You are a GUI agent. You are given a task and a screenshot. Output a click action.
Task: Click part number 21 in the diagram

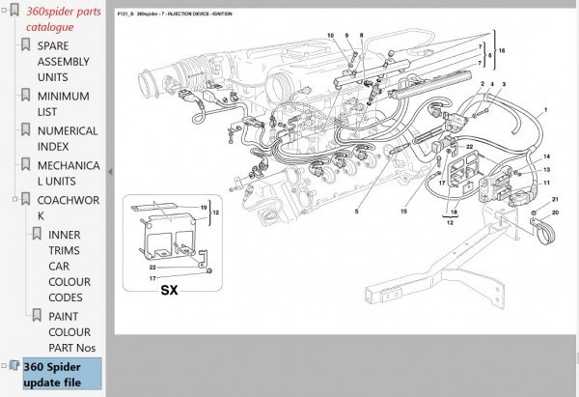pyautogui.click(x=555, y=199)
